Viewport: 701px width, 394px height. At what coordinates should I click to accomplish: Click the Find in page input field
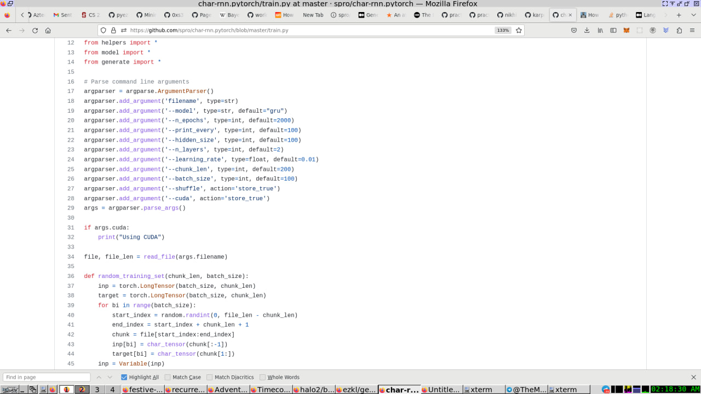(47, 377)
